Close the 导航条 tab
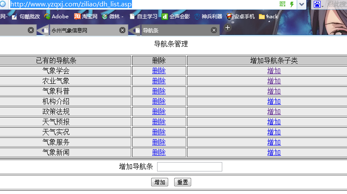Viewport: 347px width, 194px height. pos(214,30)
